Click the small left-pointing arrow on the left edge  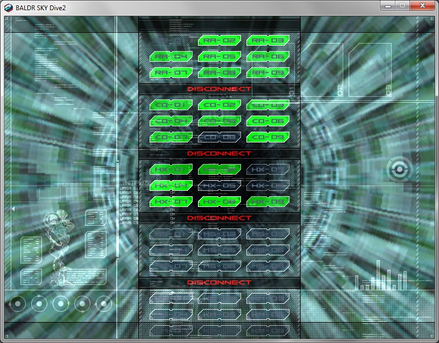(13, 209)
